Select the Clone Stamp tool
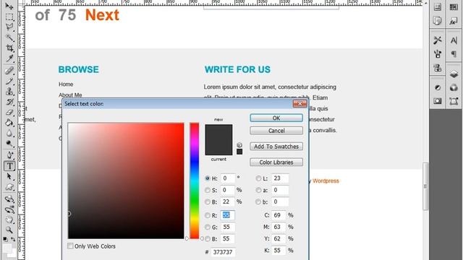Screen dimensions: 463x260 click(9, 92)
